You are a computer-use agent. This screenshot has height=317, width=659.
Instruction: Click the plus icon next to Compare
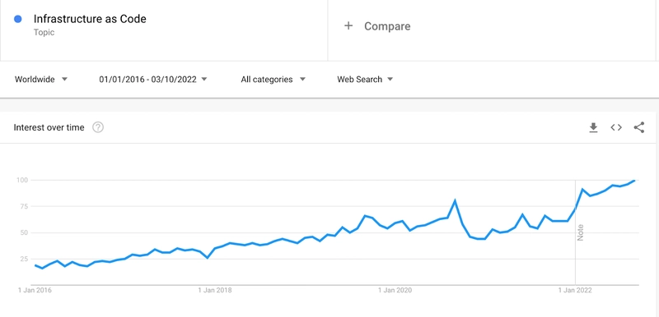(348, 26)
